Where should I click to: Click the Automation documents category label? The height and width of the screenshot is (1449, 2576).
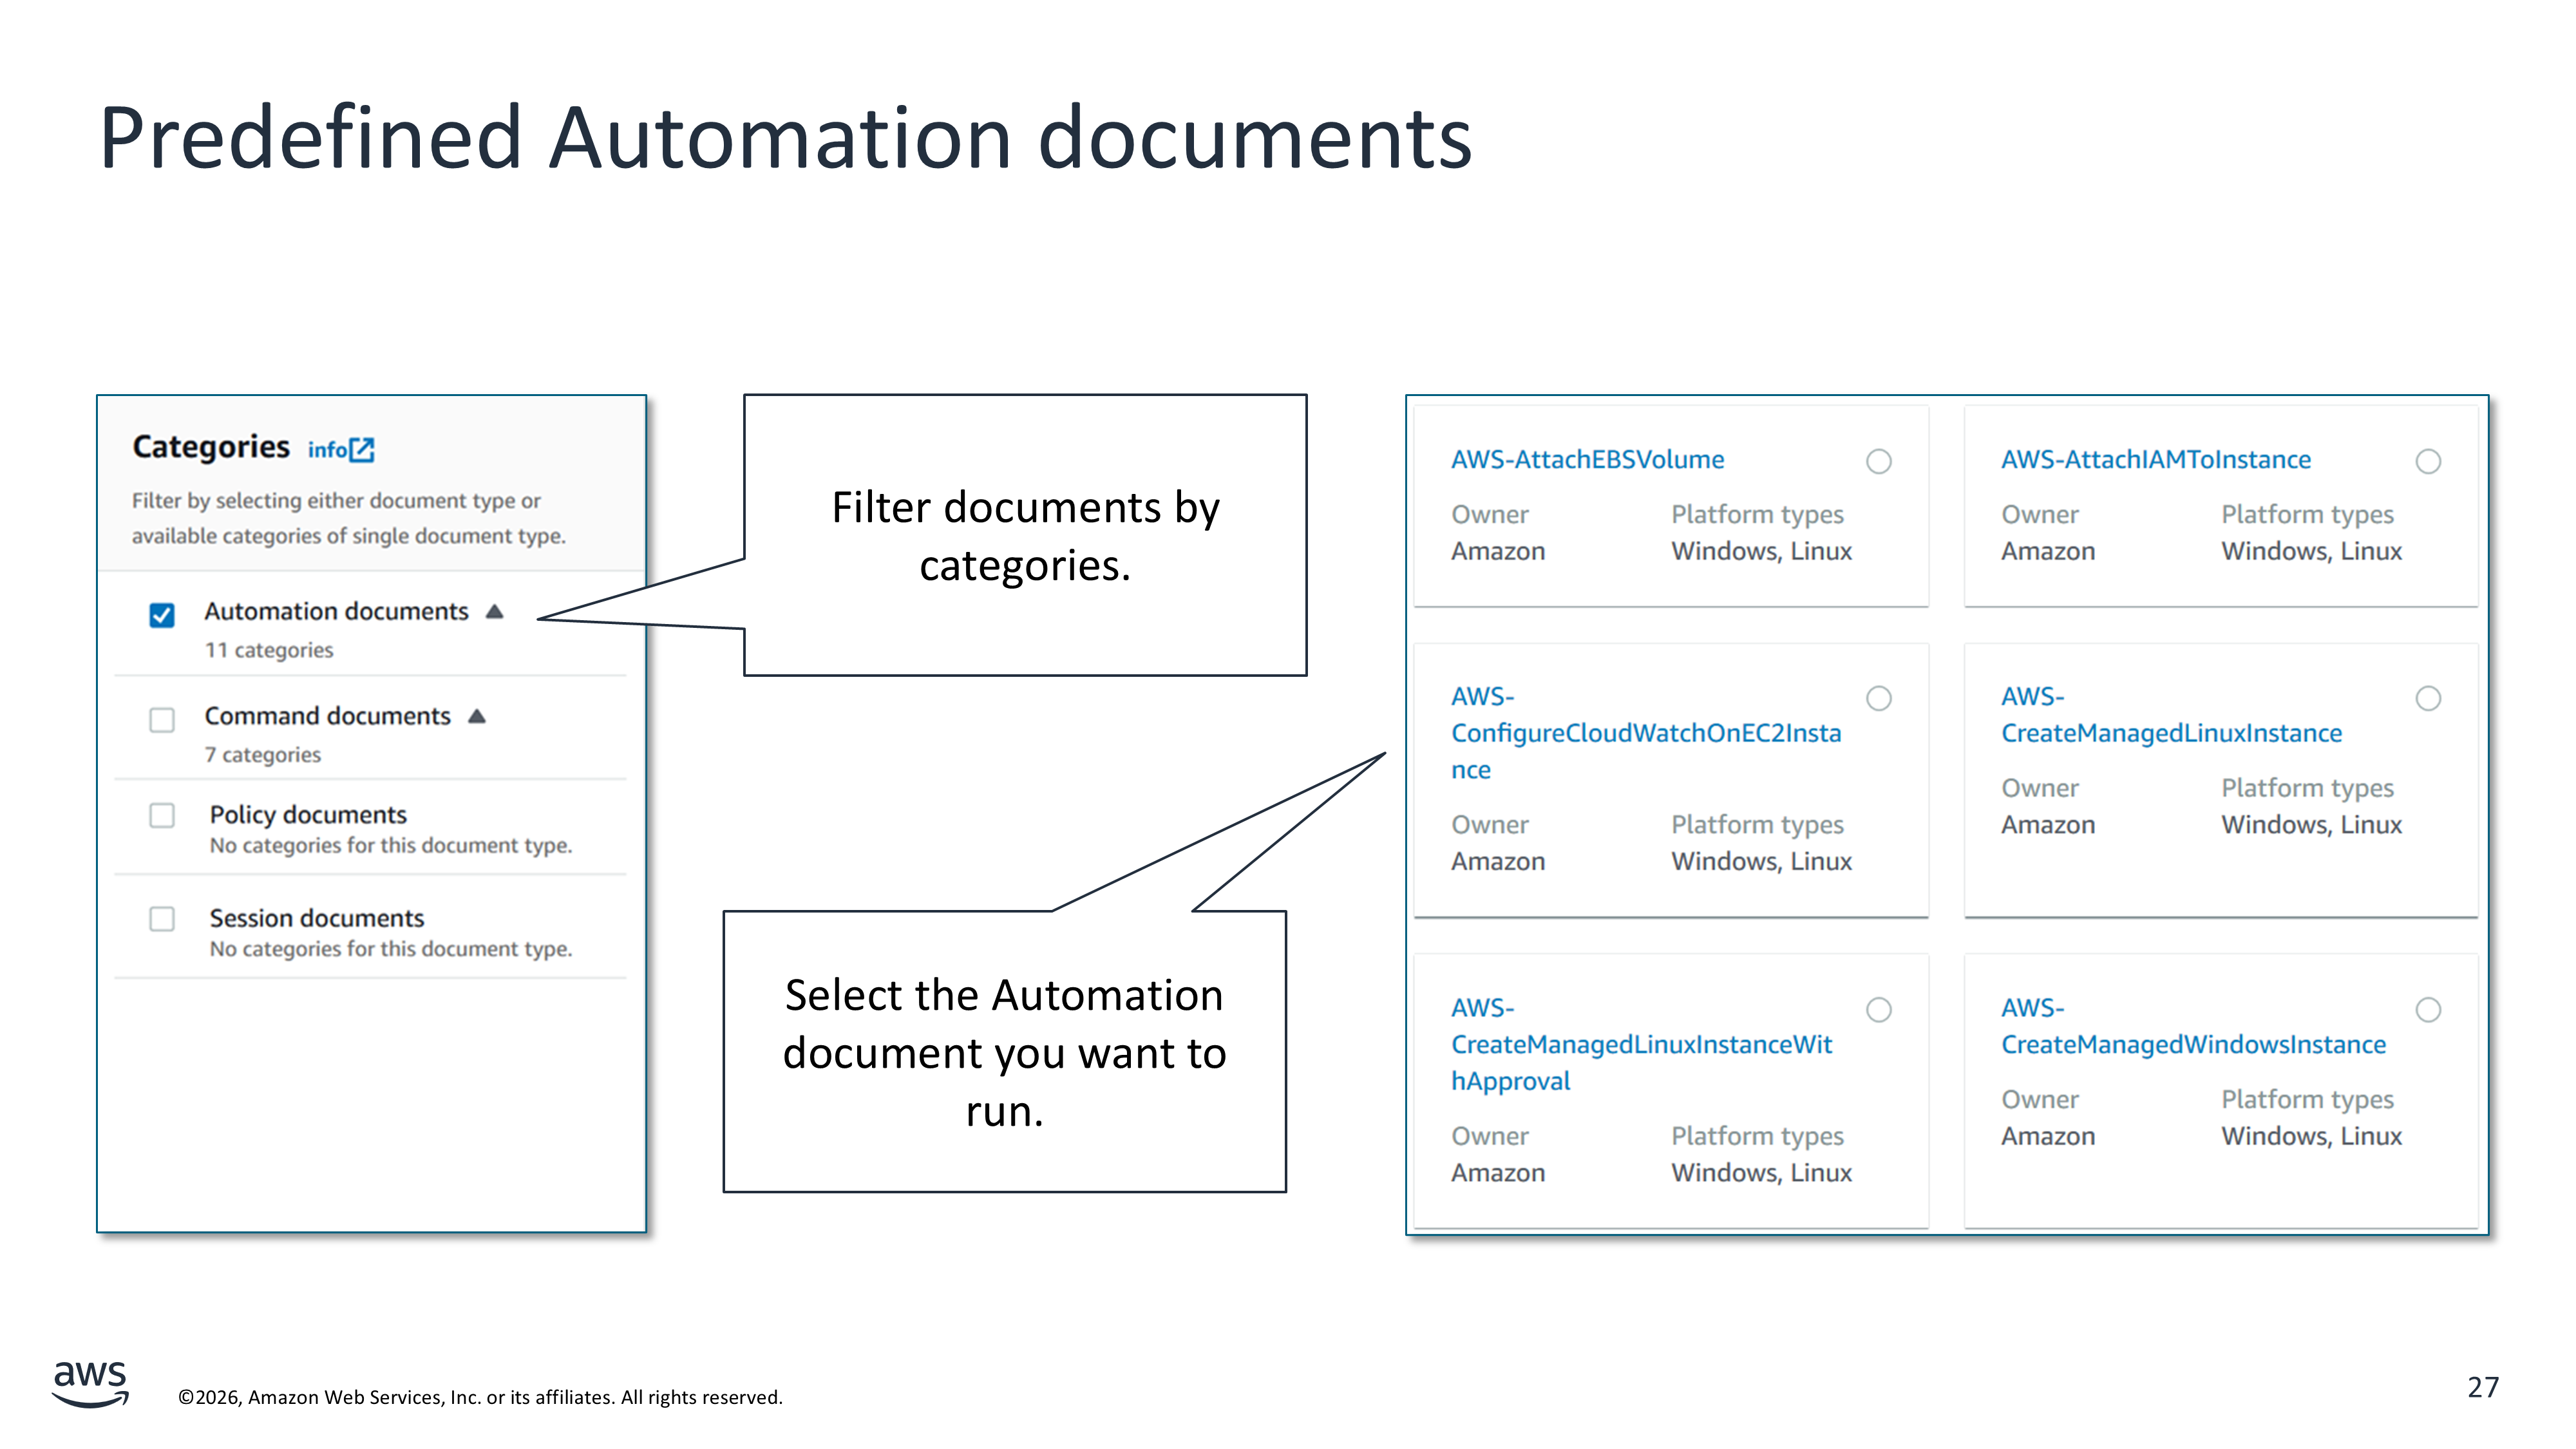tap(336, 612)
